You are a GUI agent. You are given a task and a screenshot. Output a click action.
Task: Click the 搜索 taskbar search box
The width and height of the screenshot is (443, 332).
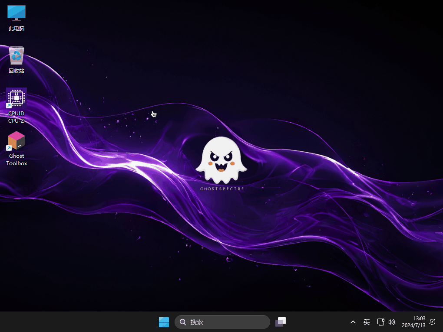(222, 322)
